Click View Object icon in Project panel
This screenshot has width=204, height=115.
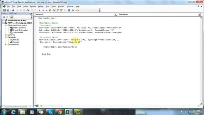pos(7,17)
